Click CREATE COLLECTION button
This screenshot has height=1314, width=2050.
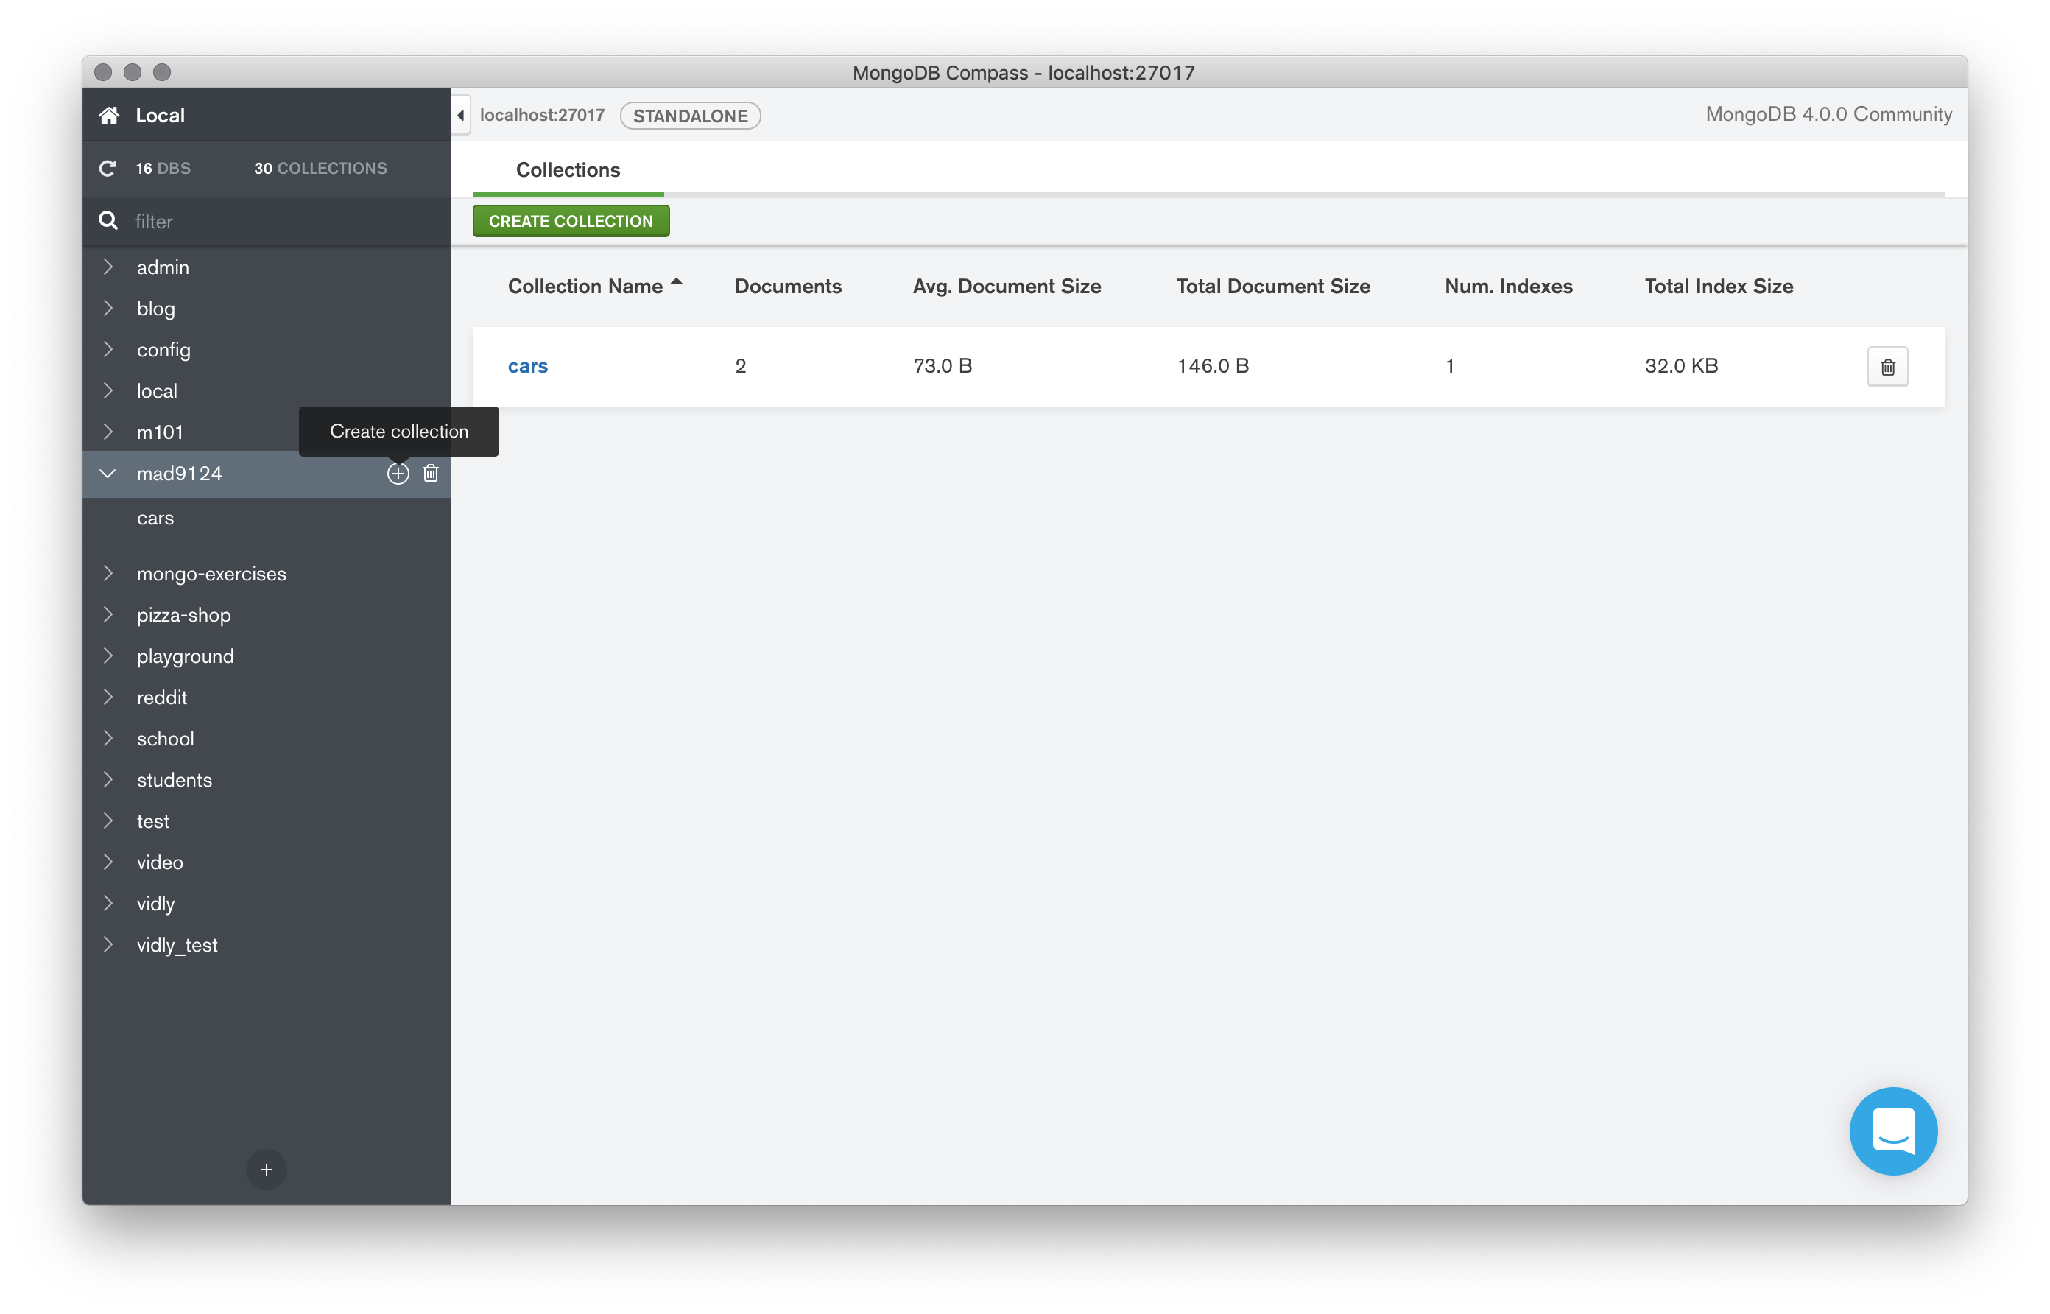click(569, 221)
